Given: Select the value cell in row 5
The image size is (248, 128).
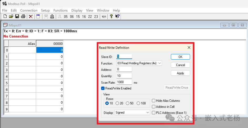Looking at the screenshot, I should pos(50,83).
